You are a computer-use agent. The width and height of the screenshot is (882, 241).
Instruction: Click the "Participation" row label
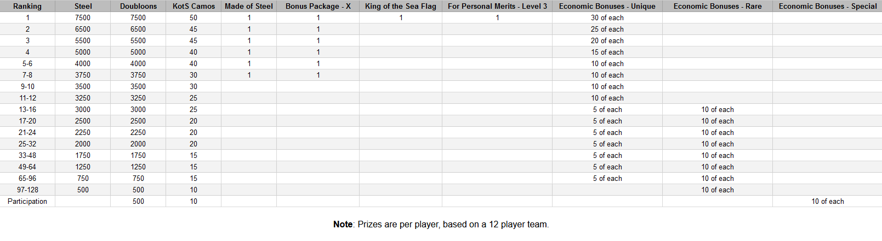pyautogui.click(x=27, y=201)
